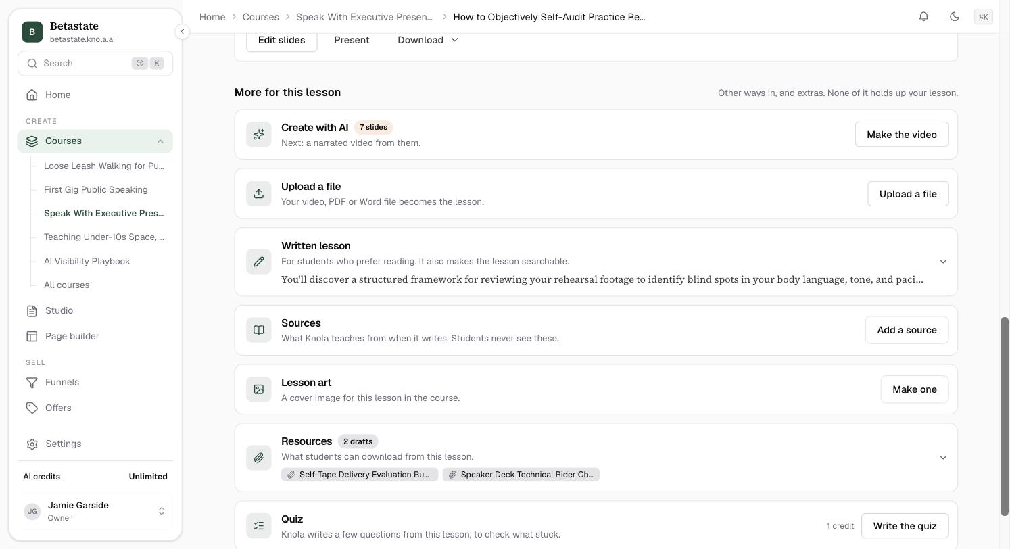Image resolution: width=1010 pixels, height=549 pixels.
Task: Click the Written lesson pencil icon
Action: point(259,262)
